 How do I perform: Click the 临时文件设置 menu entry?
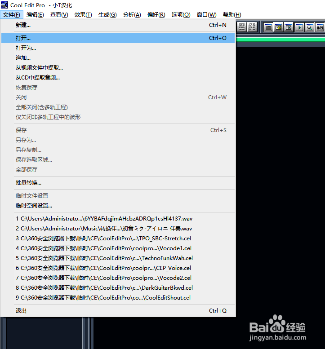[x=118, y=196]
